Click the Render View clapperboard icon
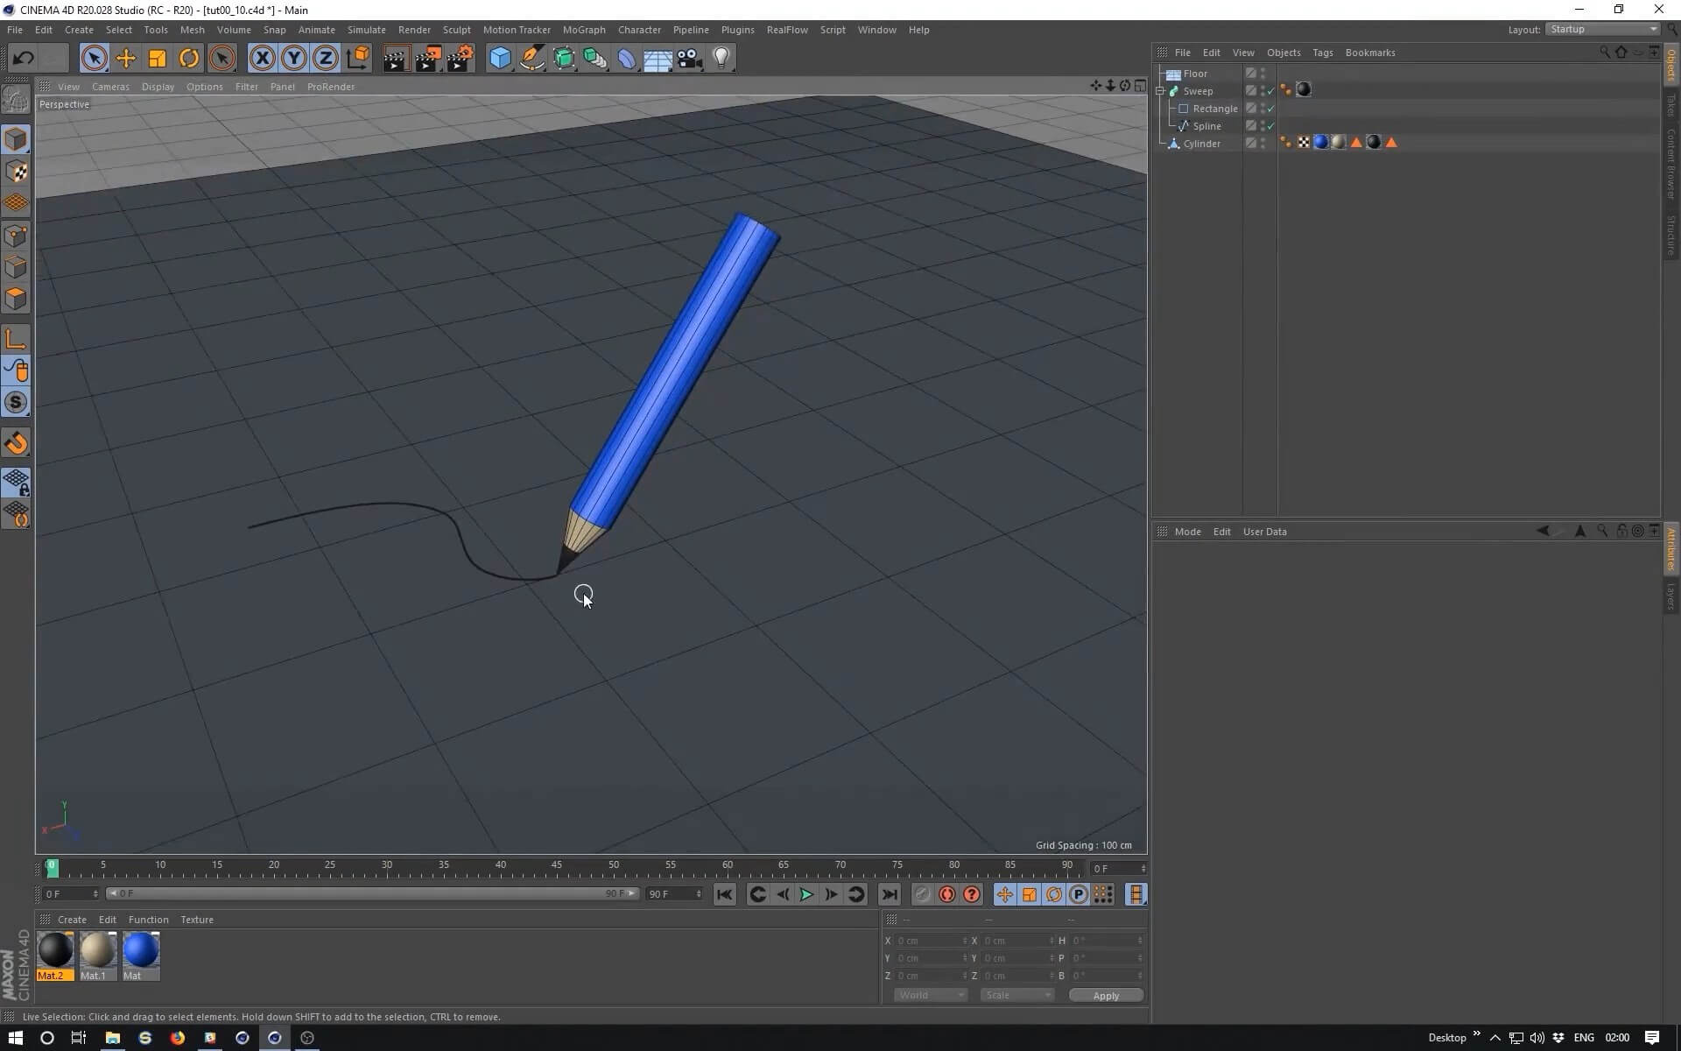 (x=396, y=58)
